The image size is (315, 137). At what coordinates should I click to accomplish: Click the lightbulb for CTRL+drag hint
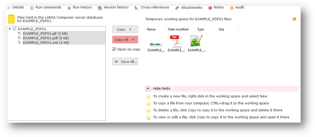[148, 103]
